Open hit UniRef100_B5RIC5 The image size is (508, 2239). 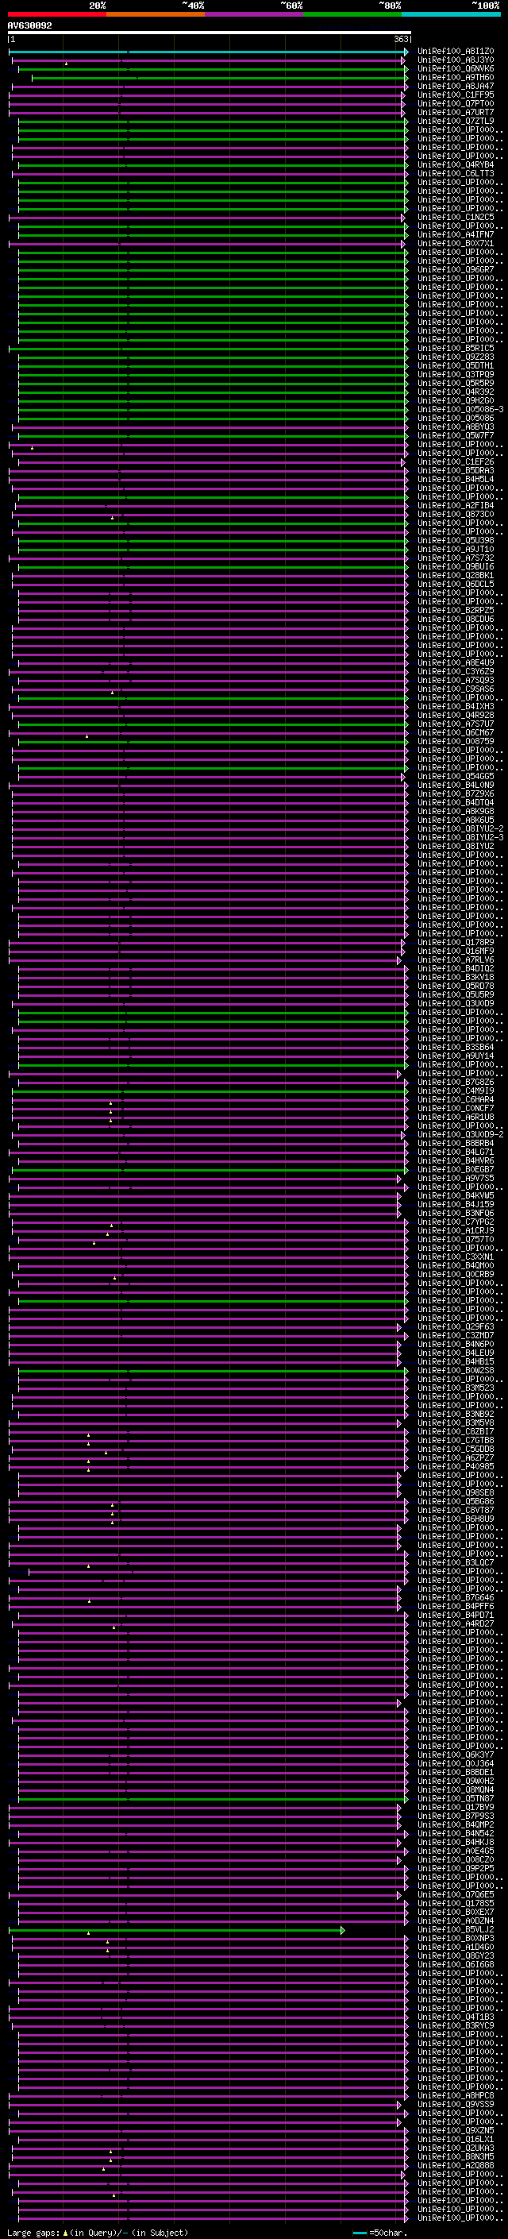point(456,348)
